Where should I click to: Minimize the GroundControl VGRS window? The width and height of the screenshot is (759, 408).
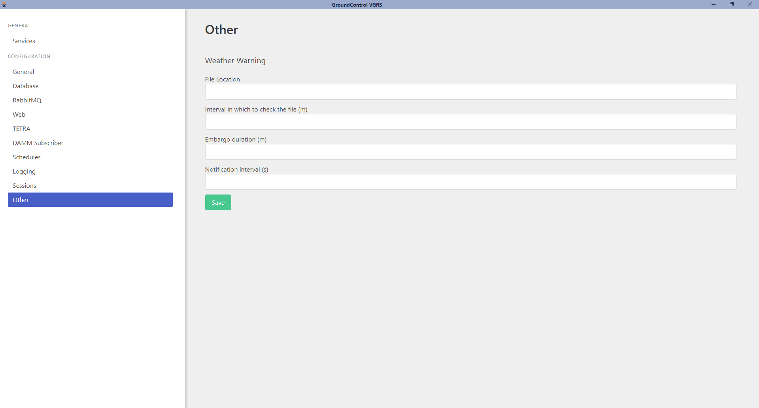pyautogui.click(x=714, y=5)
